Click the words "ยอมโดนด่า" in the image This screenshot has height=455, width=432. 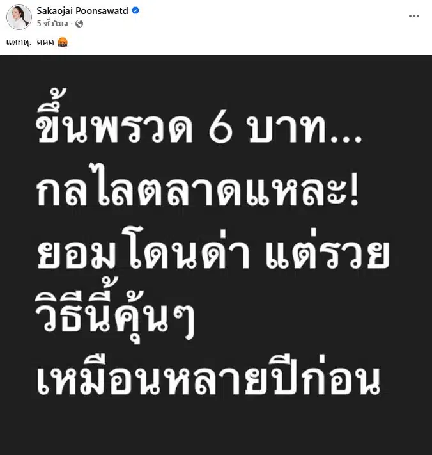(x=143, y=252)
